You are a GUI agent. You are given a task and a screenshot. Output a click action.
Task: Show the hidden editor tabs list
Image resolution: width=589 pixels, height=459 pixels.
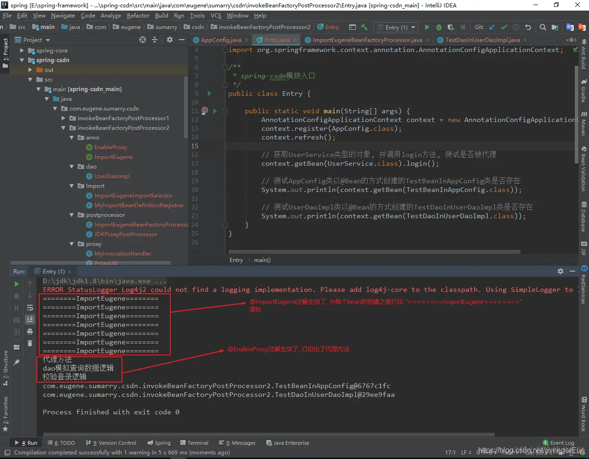571,40
